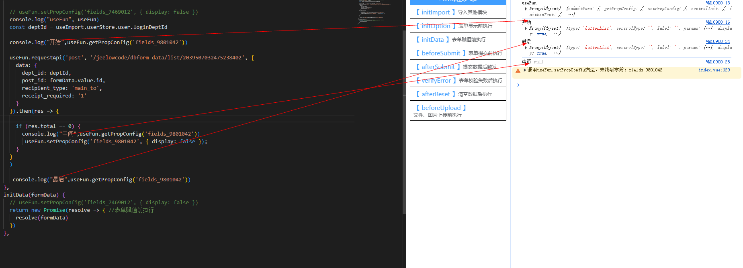Open source link VM10900:16
Viewport: 743px width, 268px height.
(718, 22)
